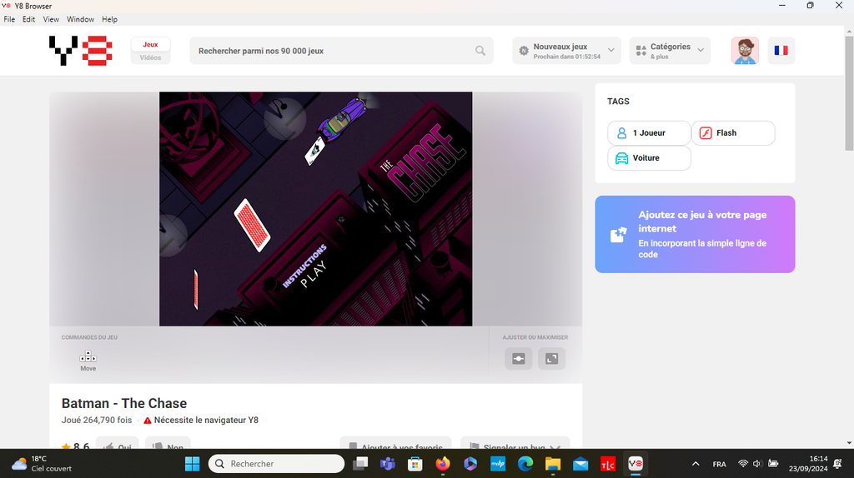This screenshot has width=854, height=478.
Task: Open Microsoft Edge from the taskbar
Action: 525,464
